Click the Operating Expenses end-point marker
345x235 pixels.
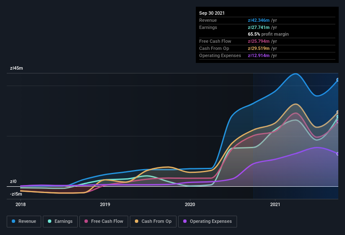338,154
